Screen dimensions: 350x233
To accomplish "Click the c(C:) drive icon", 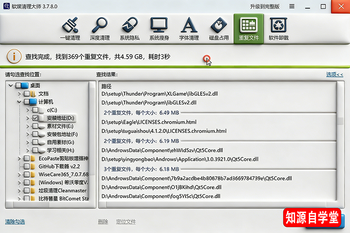I will point(42,110).
